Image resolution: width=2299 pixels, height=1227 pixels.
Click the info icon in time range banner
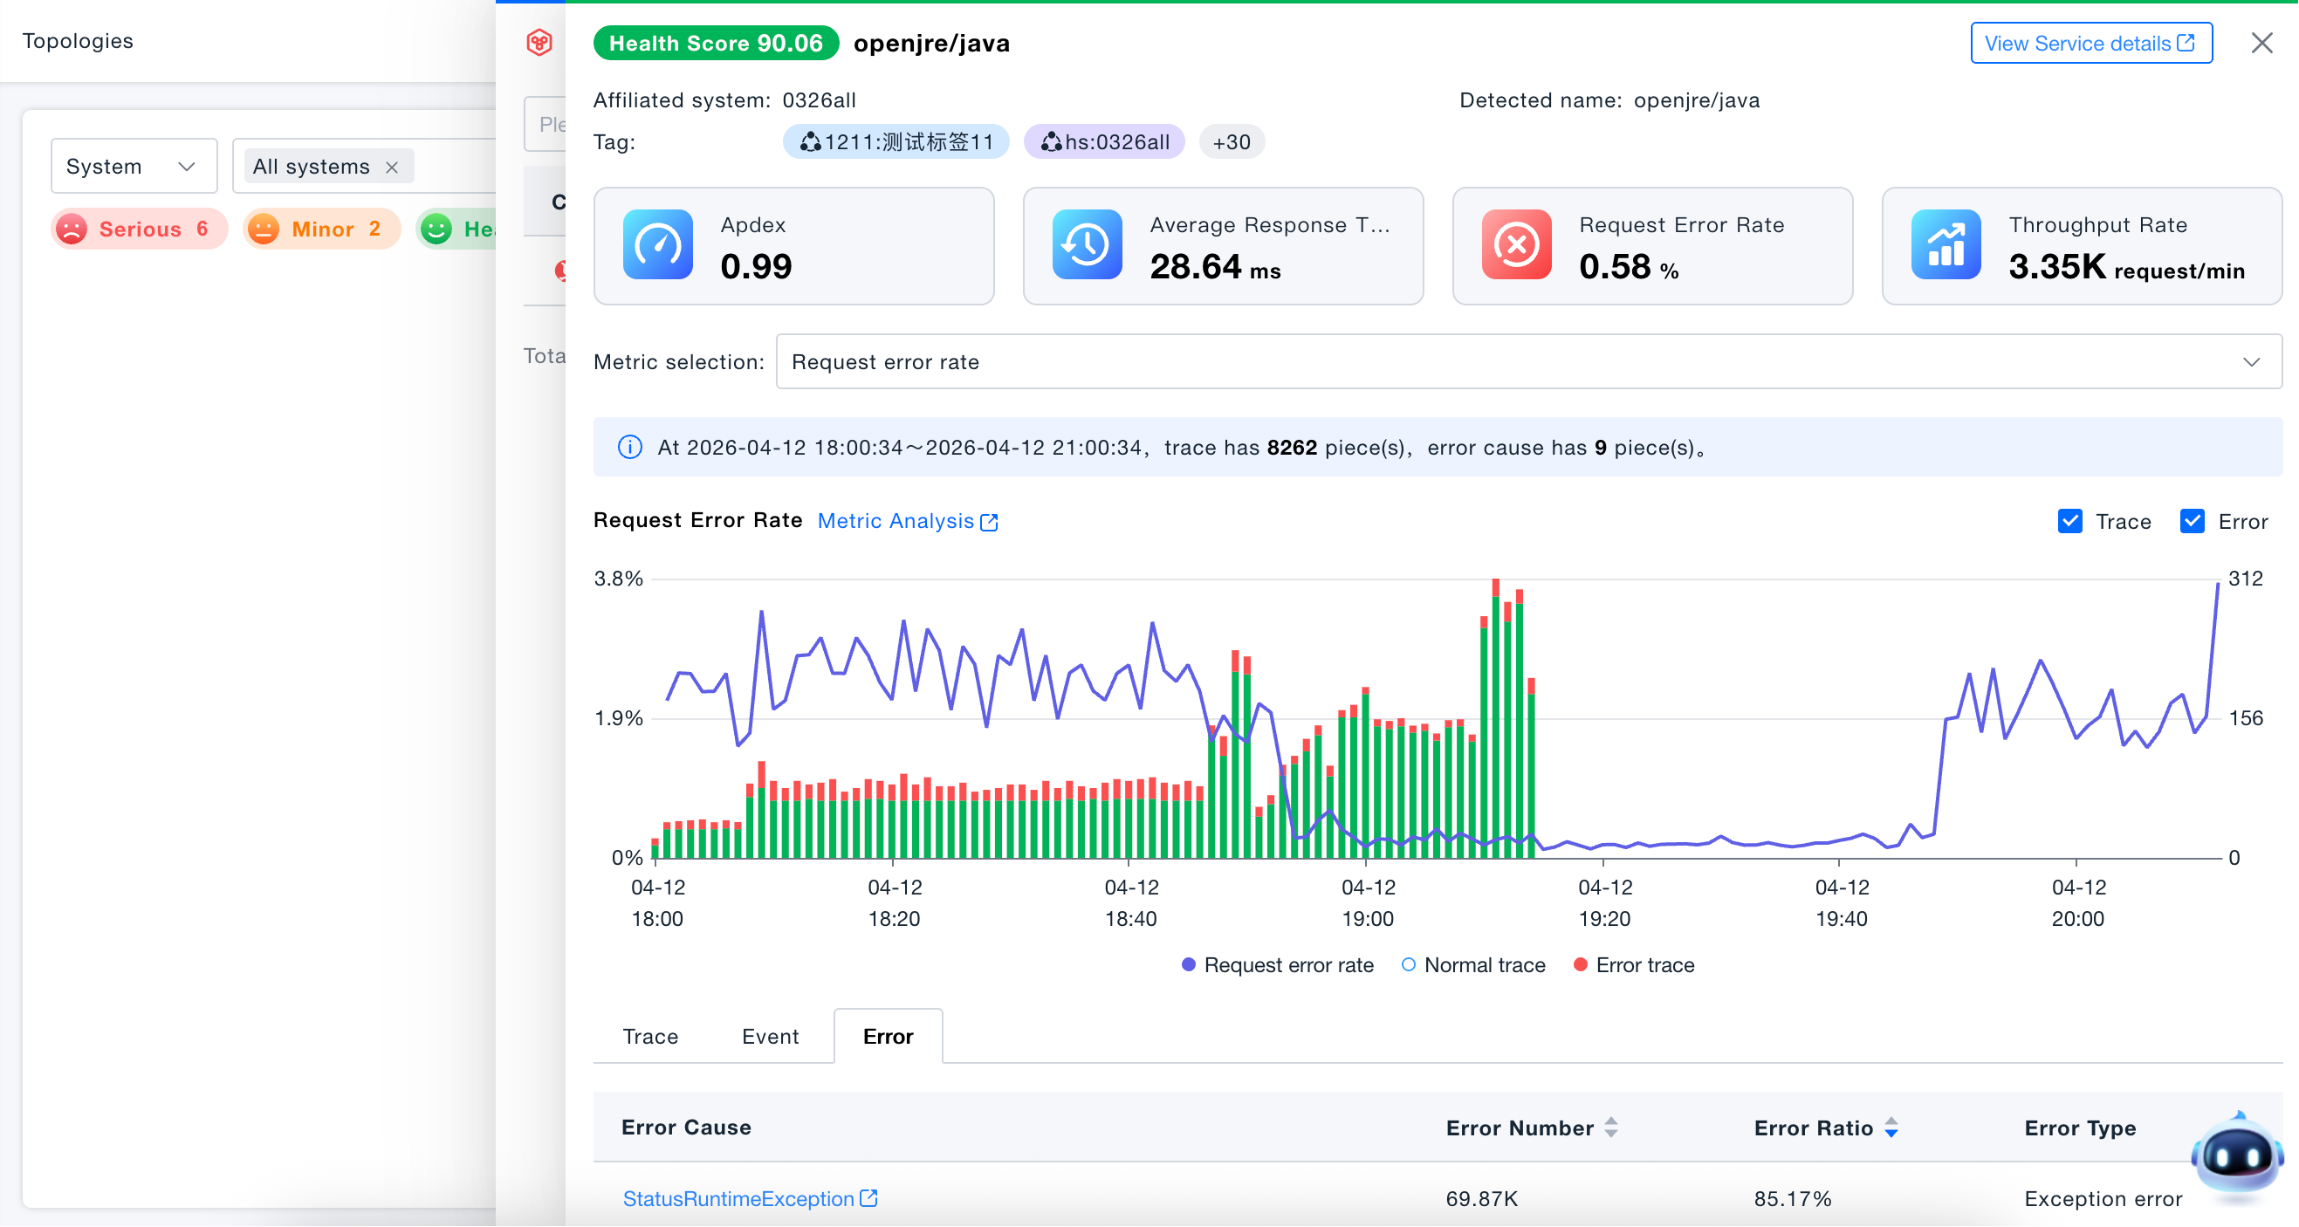pyautogui.click(x=630, y=447)
